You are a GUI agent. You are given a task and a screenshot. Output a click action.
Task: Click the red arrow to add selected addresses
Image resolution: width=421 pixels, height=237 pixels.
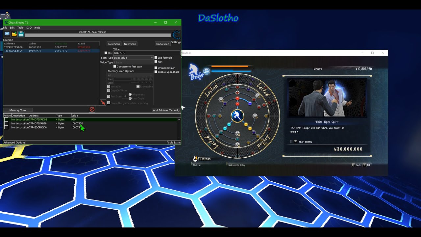[103, 103]
